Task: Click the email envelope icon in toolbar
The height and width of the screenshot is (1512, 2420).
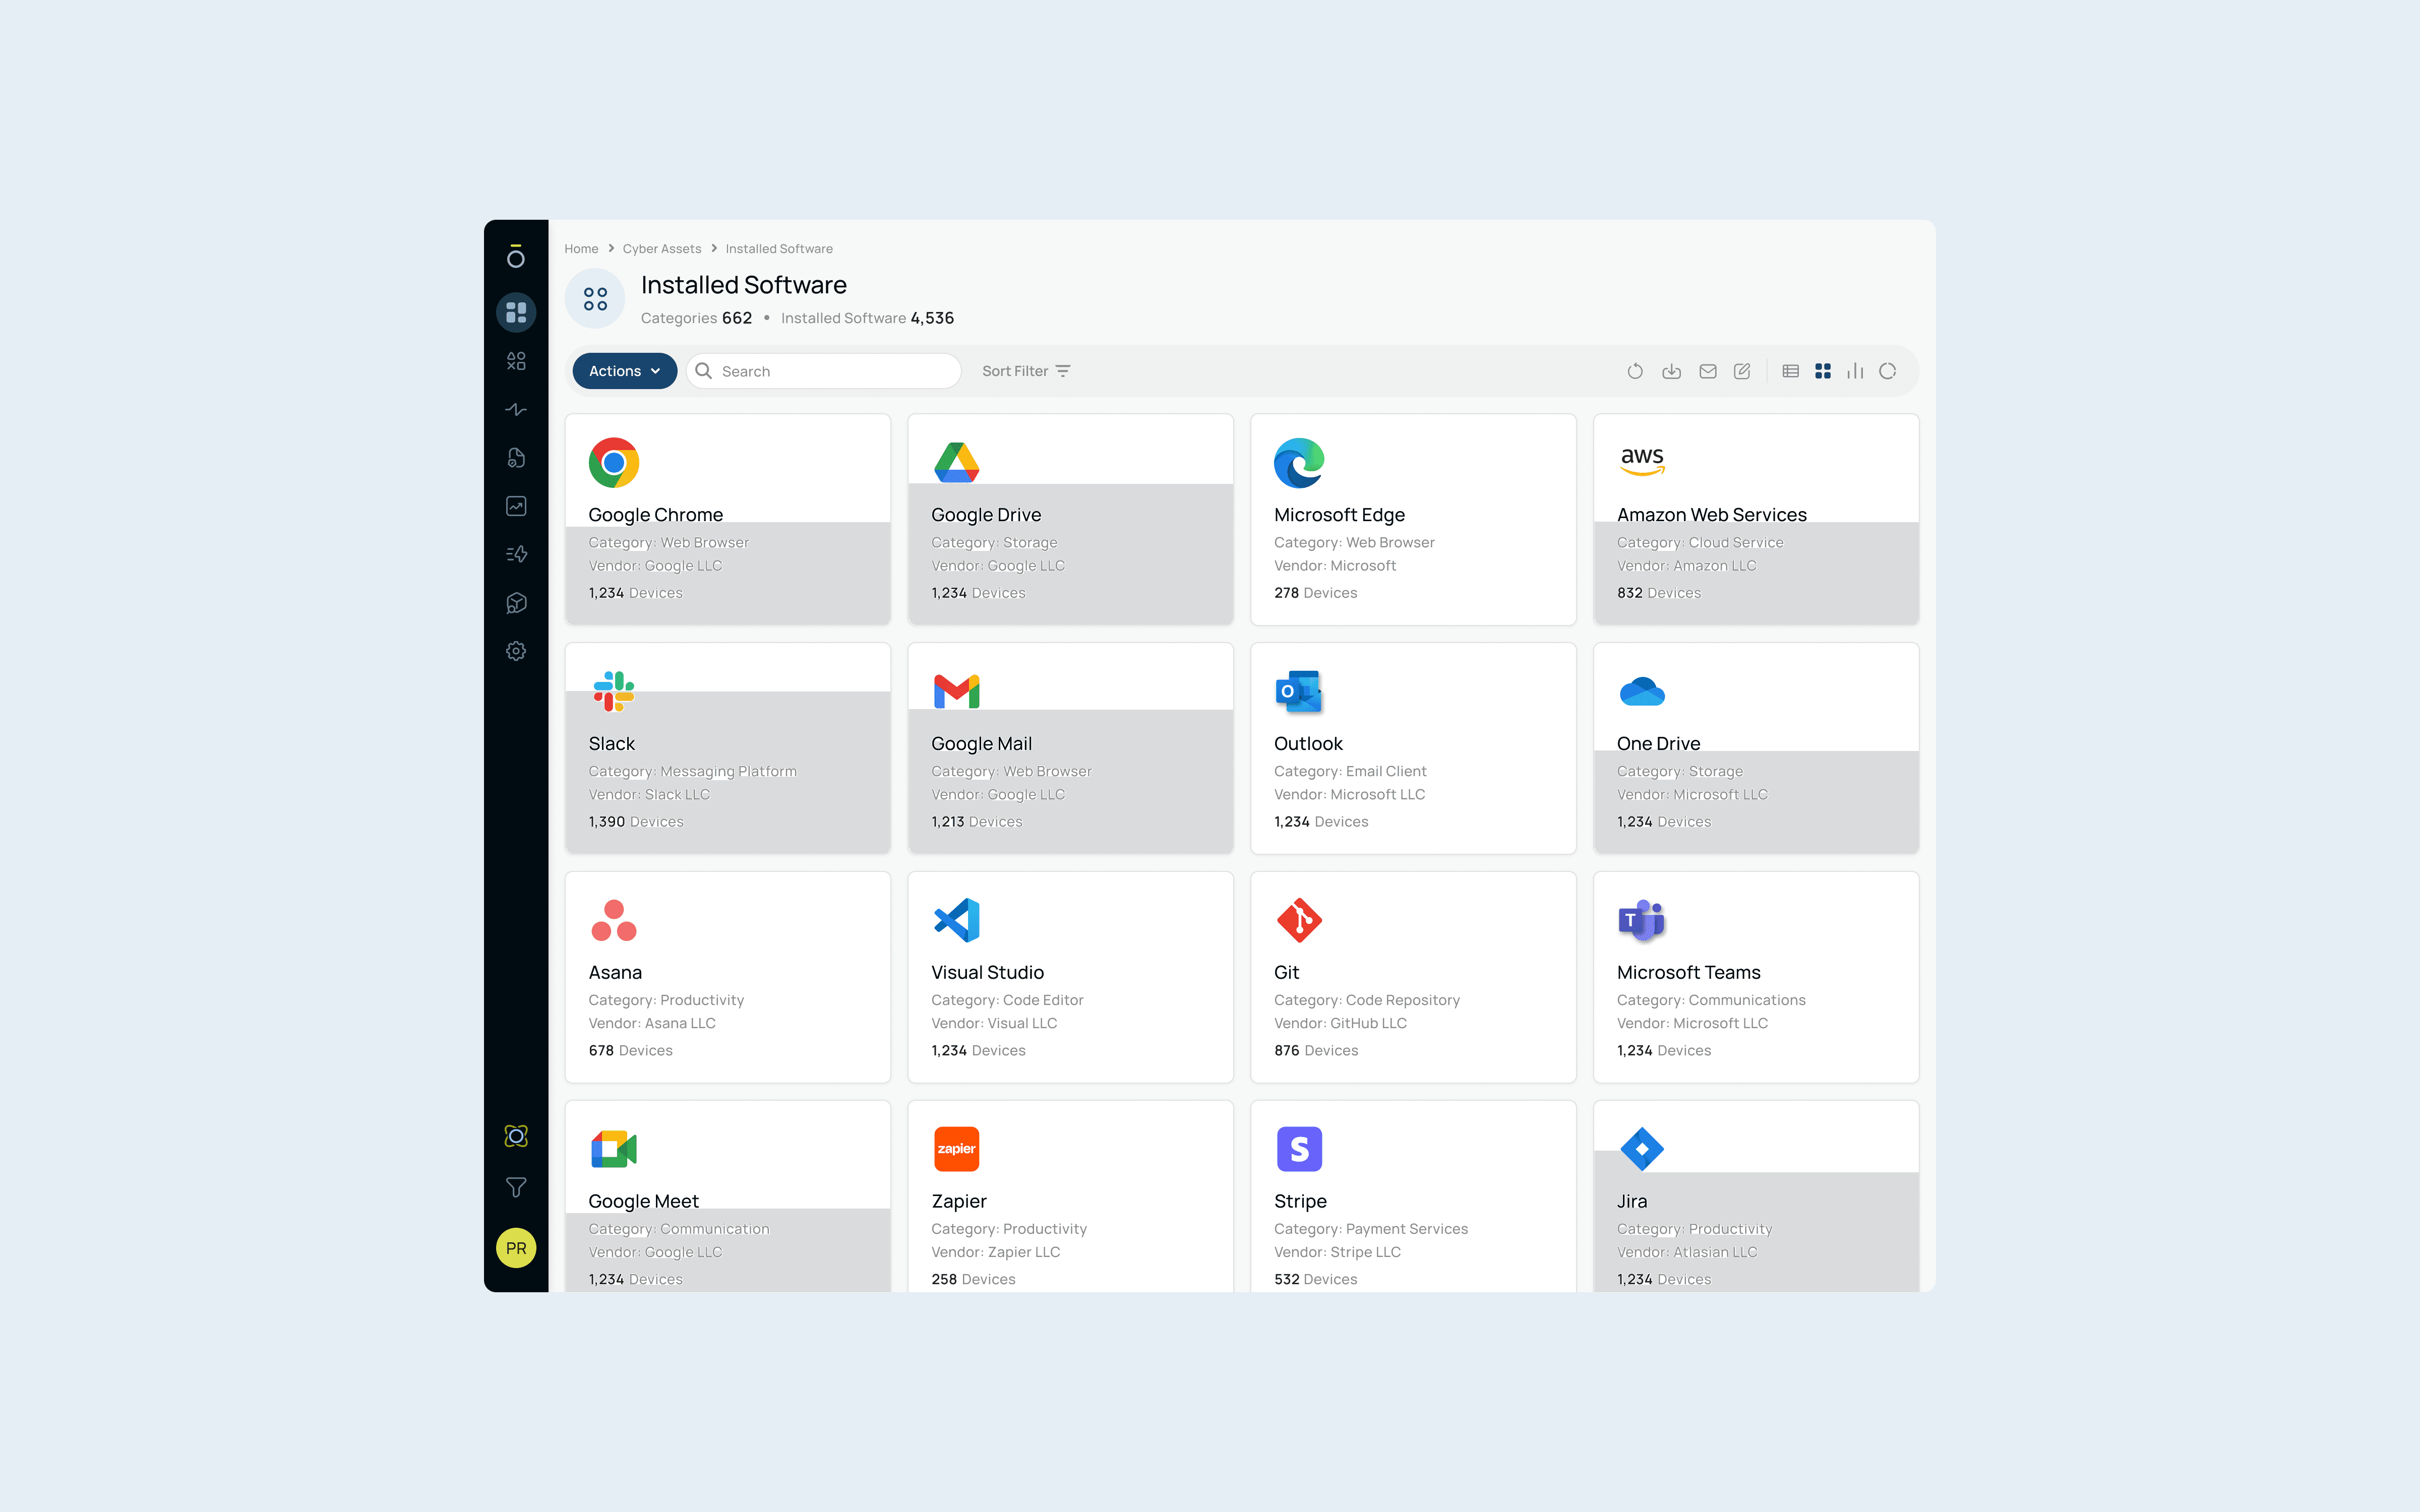Action: click(x=1708, y=371)
